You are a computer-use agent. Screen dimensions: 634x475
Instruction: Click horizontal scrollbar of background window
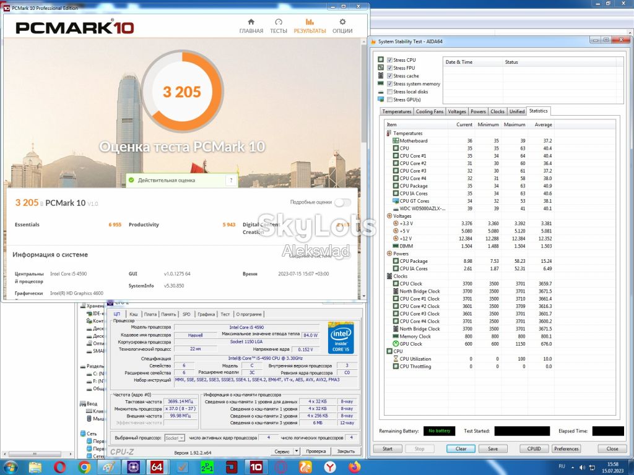pos(35,454)
